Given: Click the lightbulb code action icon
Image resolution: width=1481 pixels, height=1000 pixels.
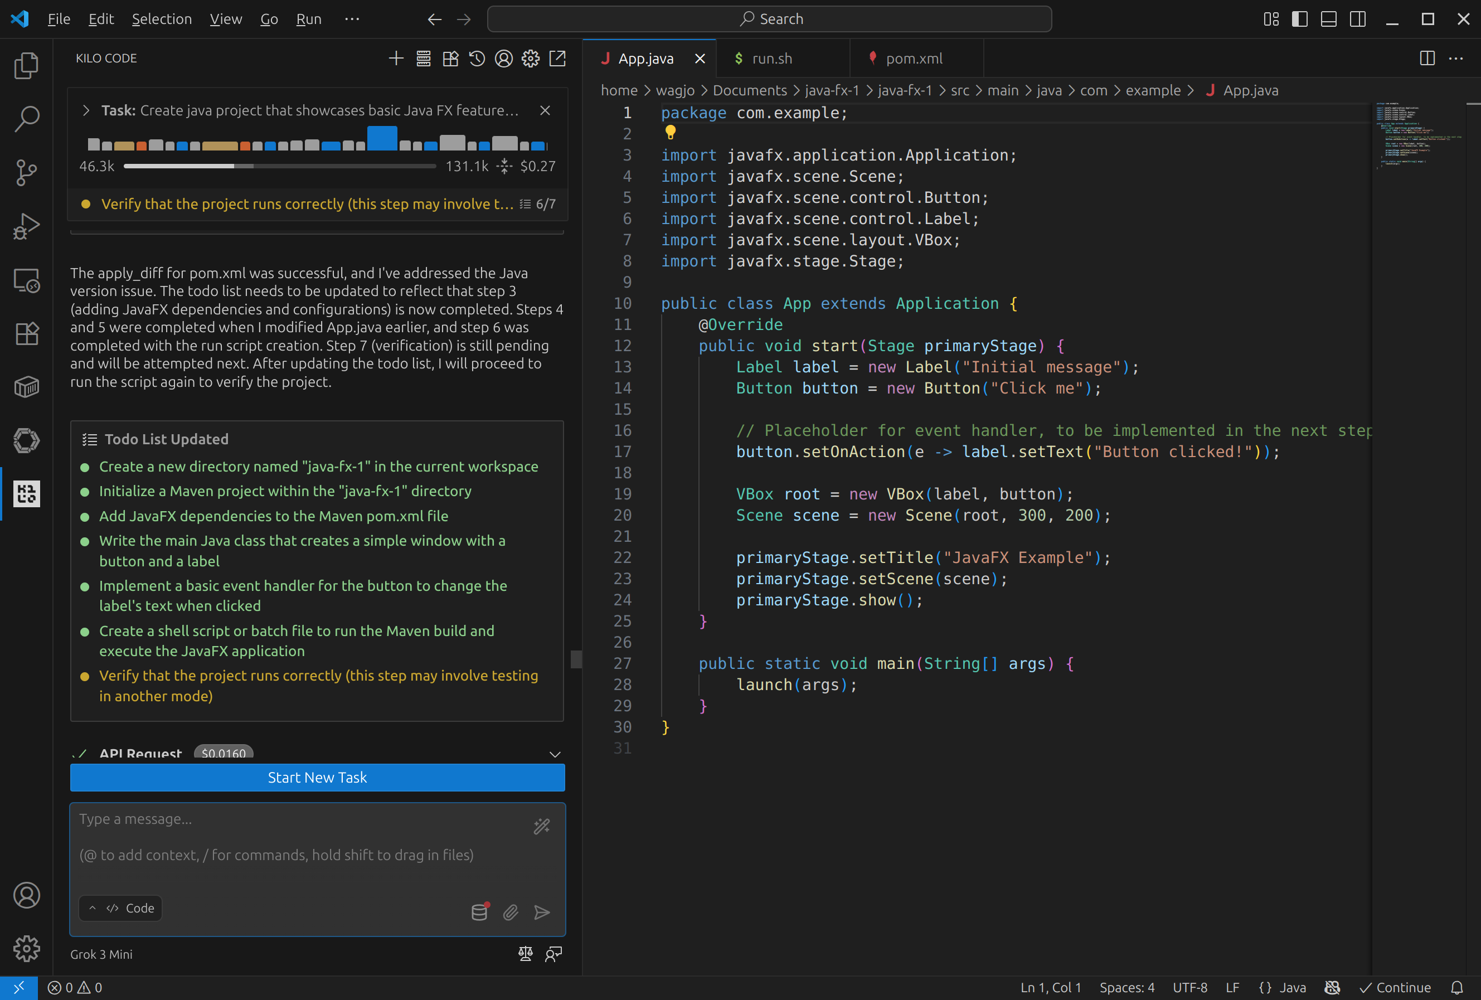Looking at the screenshot, I should (x=670, y=133).
